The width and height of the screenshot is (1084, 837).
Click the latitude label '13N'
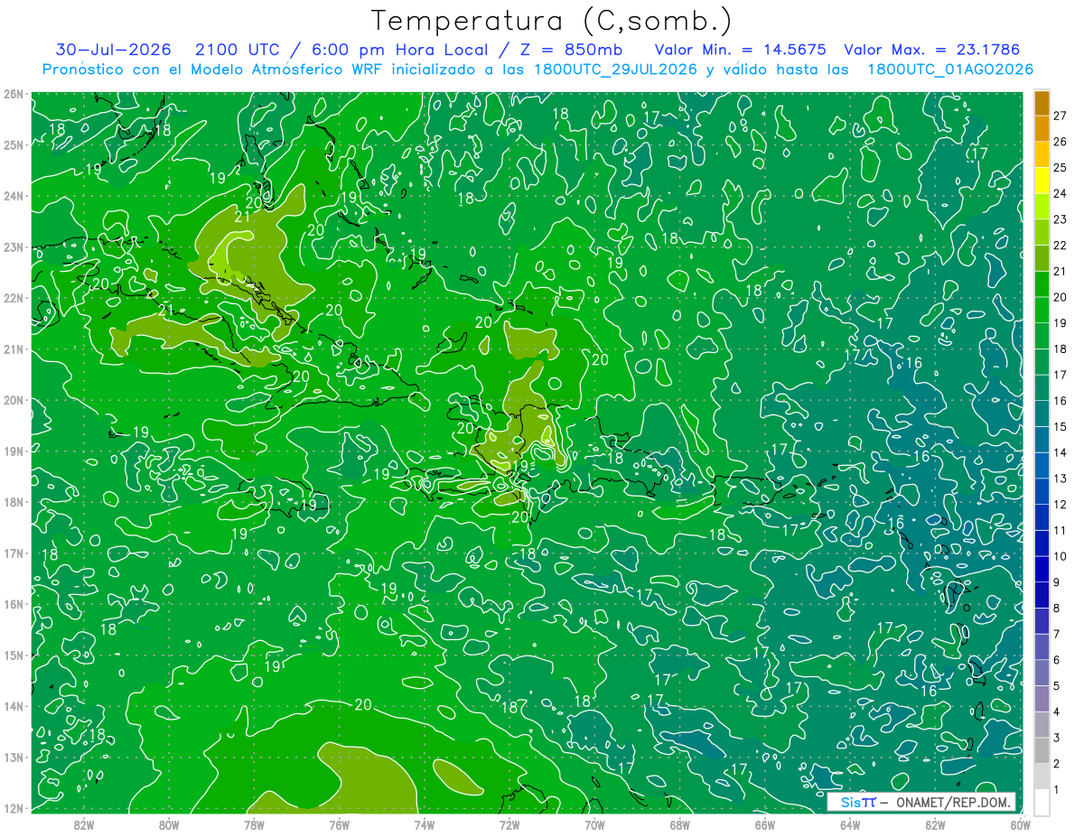pyautogui.click(x=13, y=757)
